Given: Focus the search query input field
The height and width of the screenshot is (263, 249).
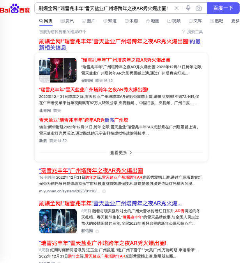Looking at the screenshot, I should coord(103,8).
